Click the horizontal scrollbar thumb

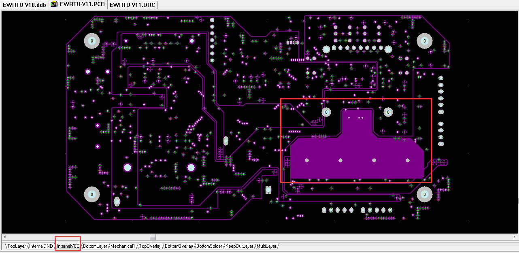coord(153,237)
